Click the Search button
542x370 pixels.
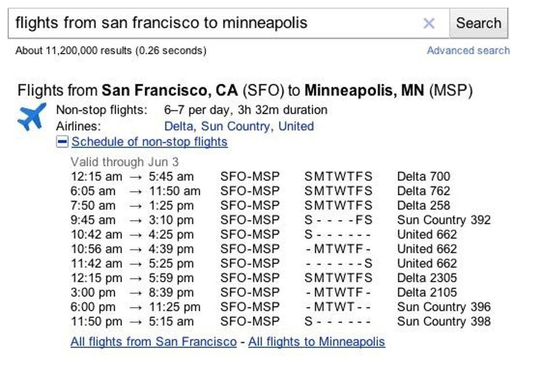click(x=478, y=23)
